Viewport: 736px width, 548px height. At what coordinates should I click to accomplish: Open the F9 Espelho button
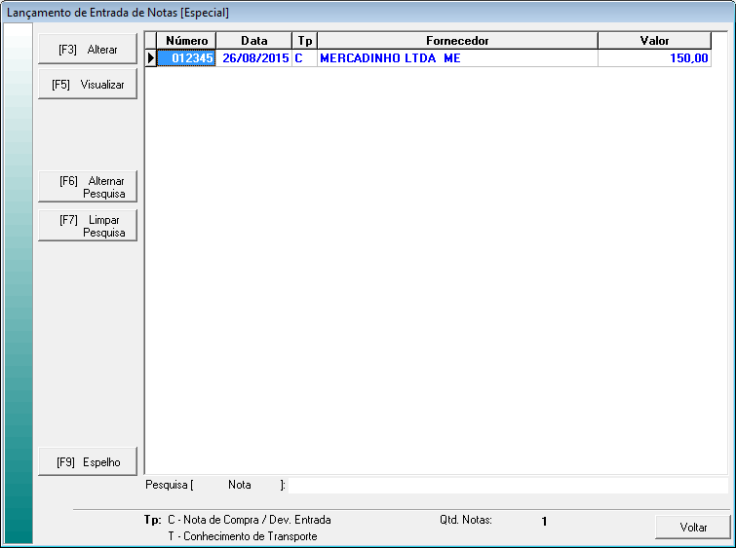(x=88, y=462)
